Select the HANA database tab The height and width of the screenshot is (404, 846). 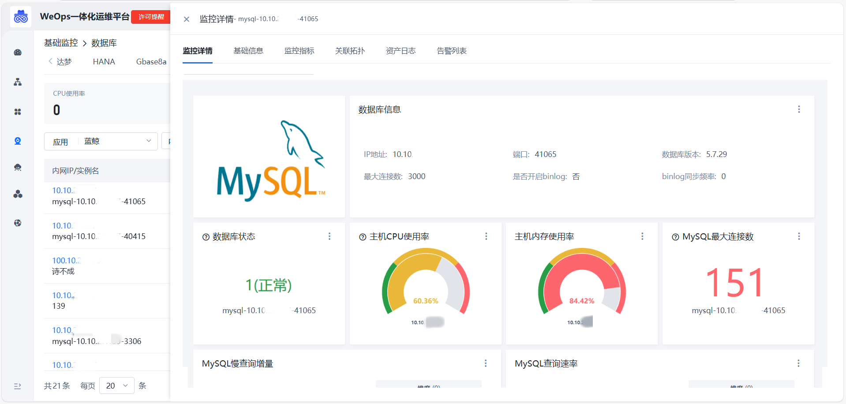pos(104,62)
